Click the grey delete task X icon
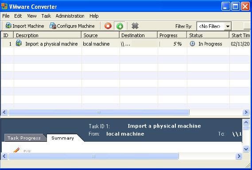 (x=135, y=26)
